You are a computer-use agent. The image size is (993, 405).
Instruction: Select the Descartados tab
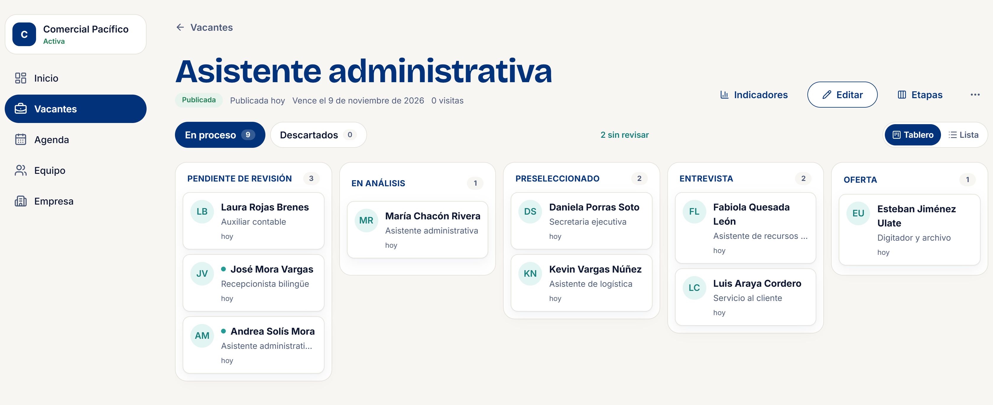(x=318, y=135)
